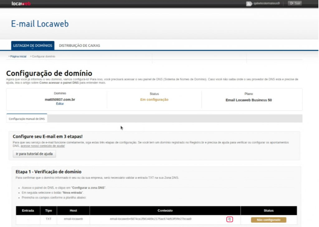The image size is (319, 227).
Task: Click 'Configure seu E-mail em 3 etapas!' heading
Action: (x=48, y=137)
